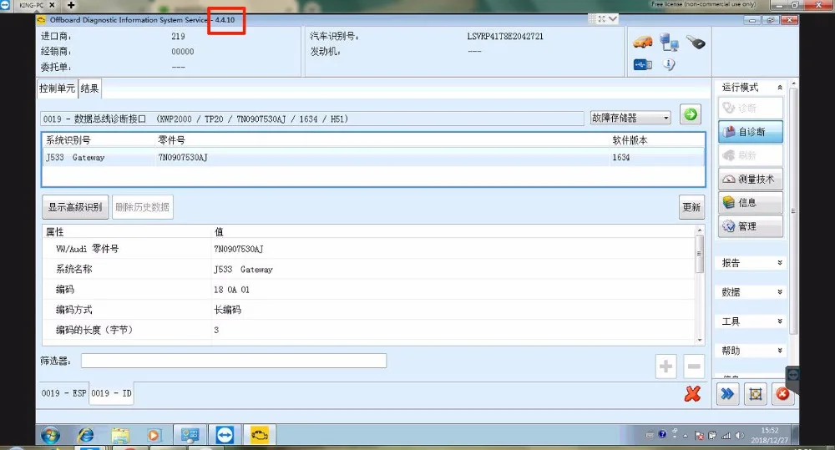Open the 信息 mode button
835x450 pixels.
(751, 202)
